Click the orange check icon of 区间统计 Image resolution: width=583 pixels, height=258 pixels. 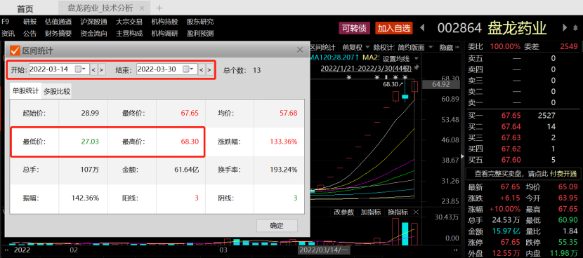tap(15, 50)
